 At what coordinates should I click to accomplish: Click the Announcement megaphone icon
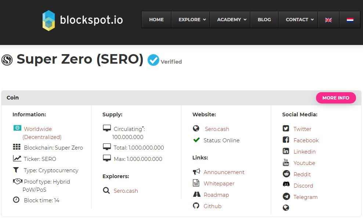click(x=196, y=172)
